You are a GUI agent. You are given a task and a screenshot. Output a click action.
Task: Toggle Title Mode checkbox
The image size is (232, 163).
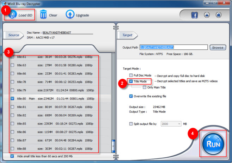pyautogui.click(x=131, y=81)
